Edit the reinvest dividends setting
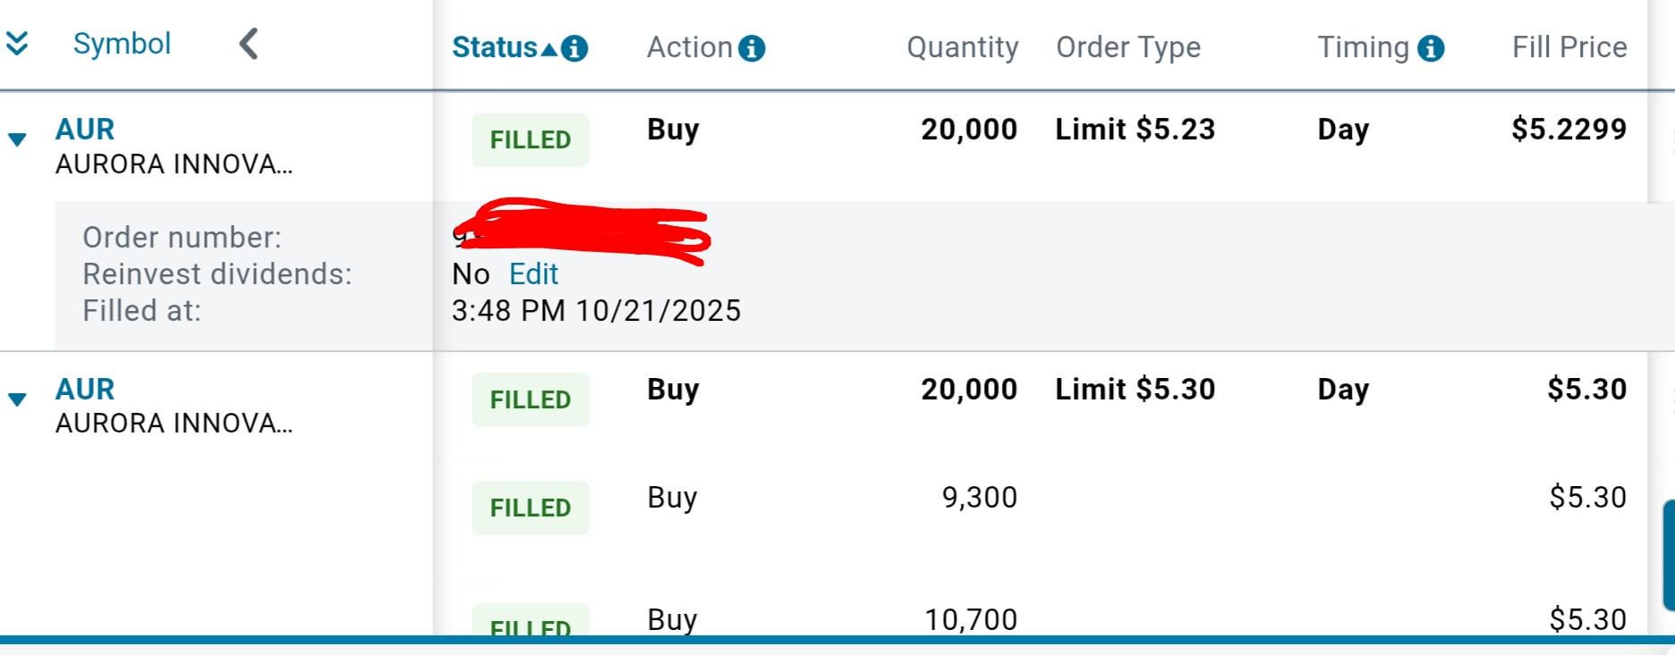 tap(533, 273)
